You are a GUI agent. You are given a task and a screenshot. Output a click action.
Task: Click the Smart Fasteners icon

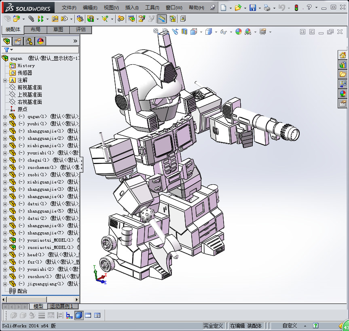click(x=55, y=19)
